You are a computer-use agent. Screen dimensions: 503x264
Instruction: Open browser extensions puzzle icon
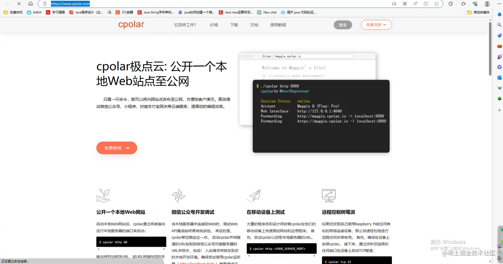[x=450, y=4]
